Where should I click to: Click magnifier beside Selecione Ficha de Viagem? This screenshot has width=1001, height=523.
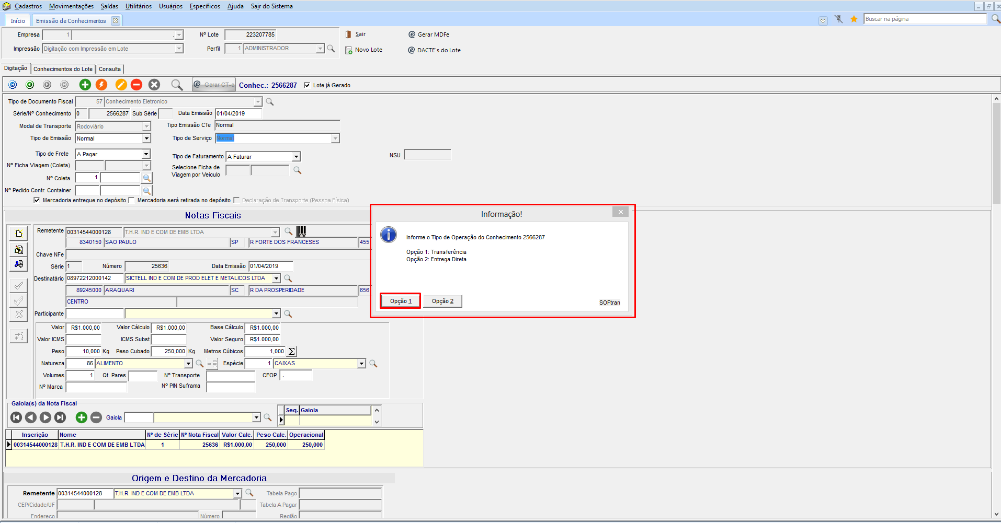pyautogui.click(x=298, y=170)
